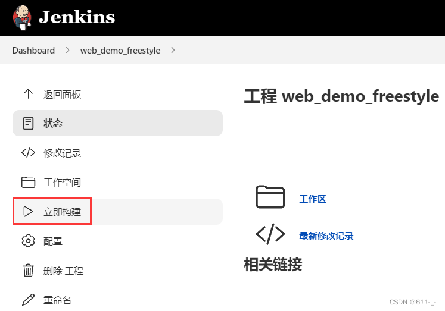This screenshot has height=311, width=445.
Task: Click large code icon next to 最新修改记录
Action: click(x=270, y=234)
